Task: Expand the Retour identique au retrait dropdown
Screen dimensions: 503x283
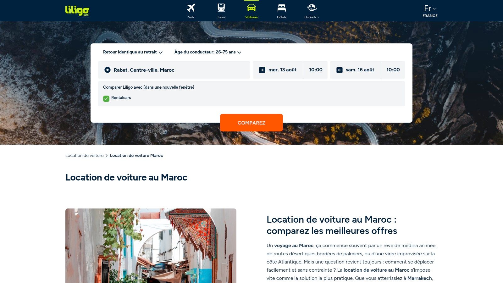Action: 133,52
